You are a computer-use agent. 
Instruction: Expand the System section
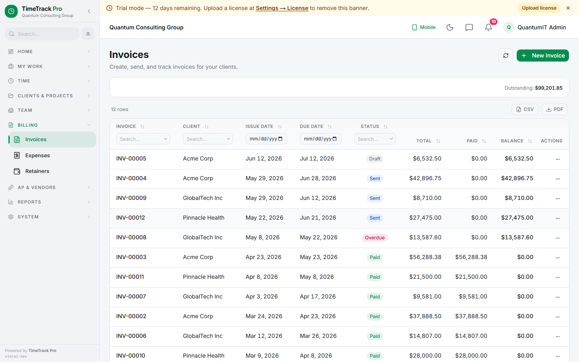(49, 217)
